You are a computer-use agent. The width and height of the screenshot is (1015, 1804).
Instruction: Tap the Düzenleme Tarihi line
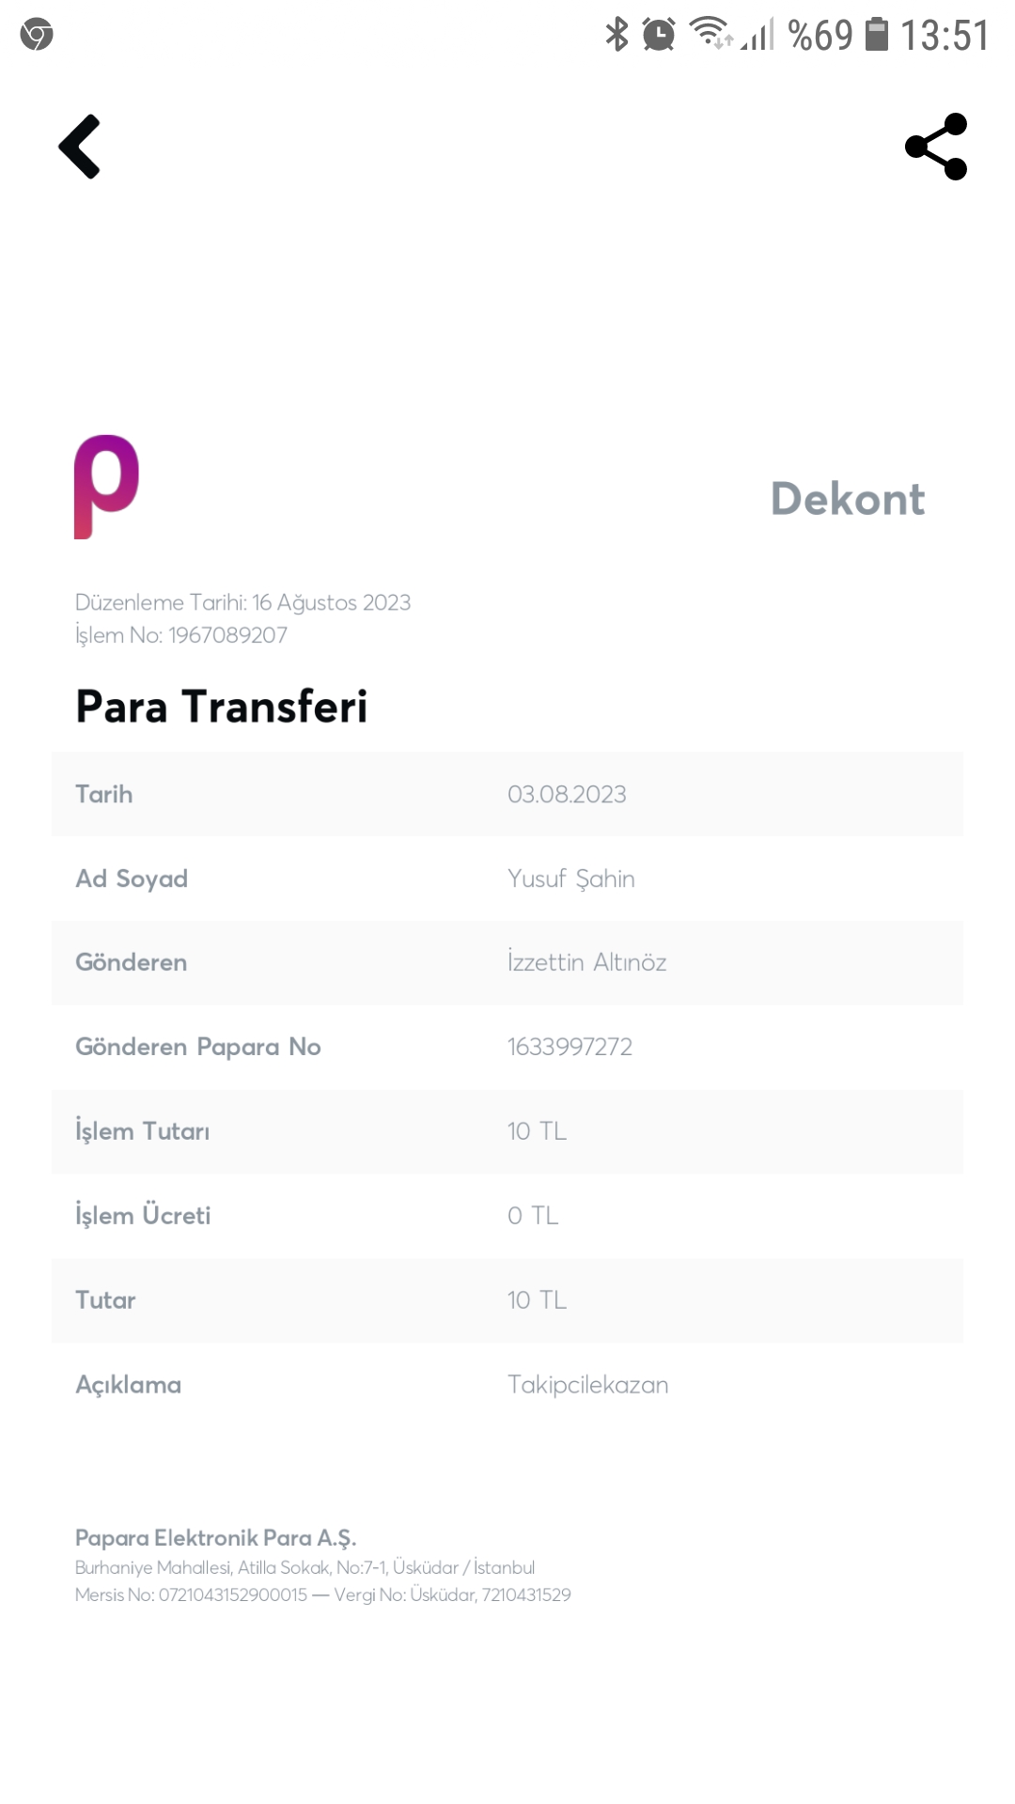[x=243, y=602]
